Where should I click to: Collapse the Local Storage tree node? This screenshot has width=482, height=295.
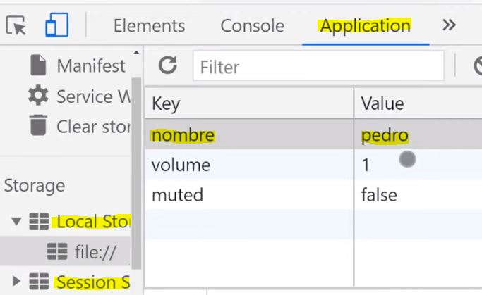pyautogui.click(x=16, y=222)
